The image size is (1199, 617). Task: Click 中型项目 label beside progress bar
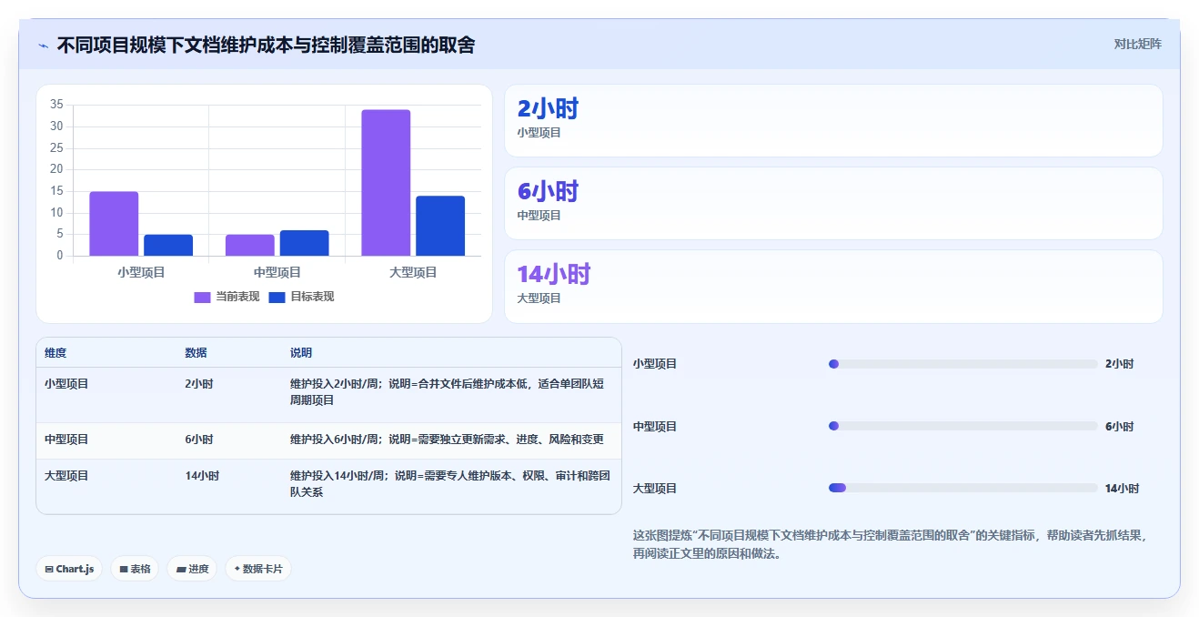[655, 427]
